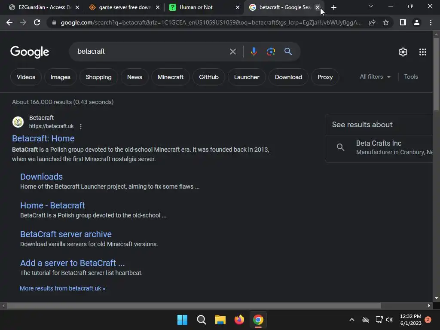Open File Explorer from taskbar
440x330 pixels.
click(220, 320)
